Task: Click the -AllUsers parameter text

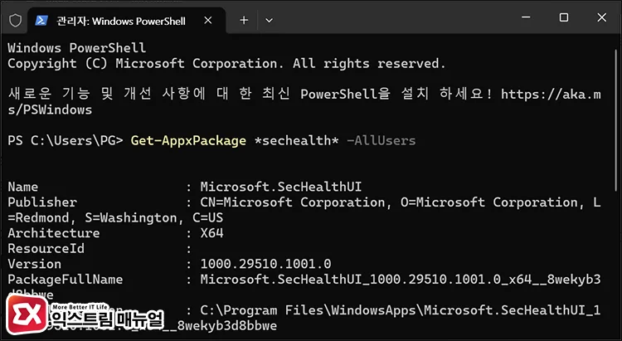Action: [381, 141]
